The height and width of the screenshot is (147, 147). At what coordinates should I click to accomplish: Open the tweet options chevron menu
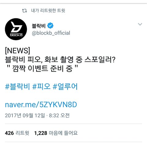coord(140,24)
